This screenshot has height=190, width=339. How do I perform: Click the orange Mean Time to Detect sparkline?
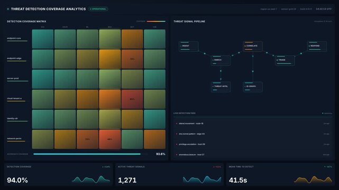click(313, 179)
